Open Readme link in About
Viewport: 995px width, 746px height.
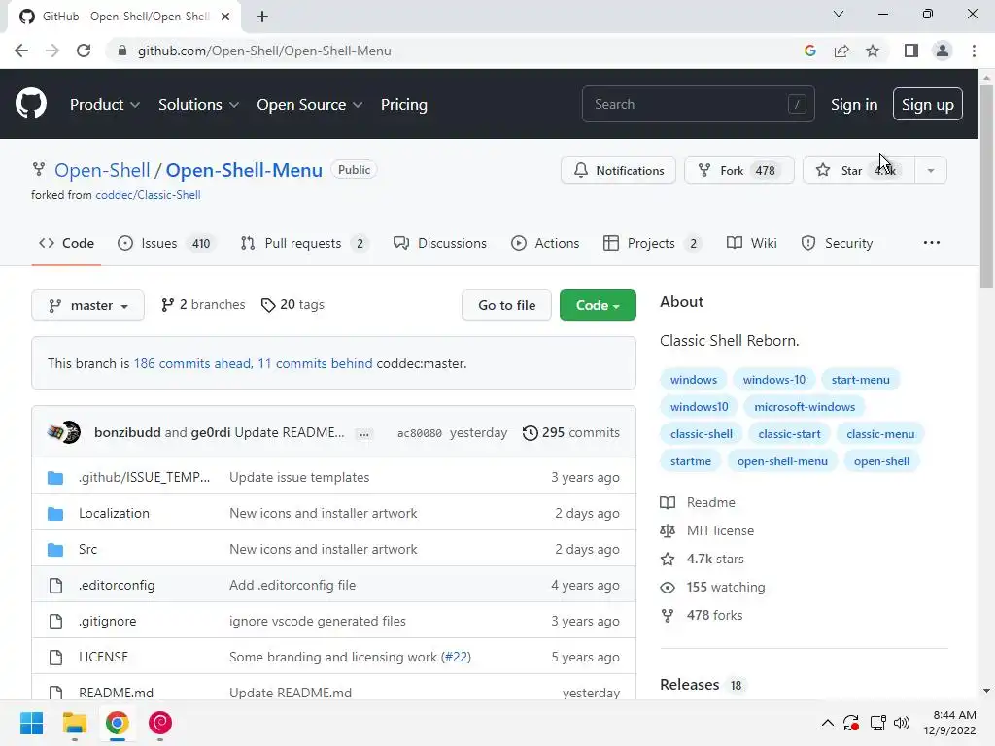[698, 502]
